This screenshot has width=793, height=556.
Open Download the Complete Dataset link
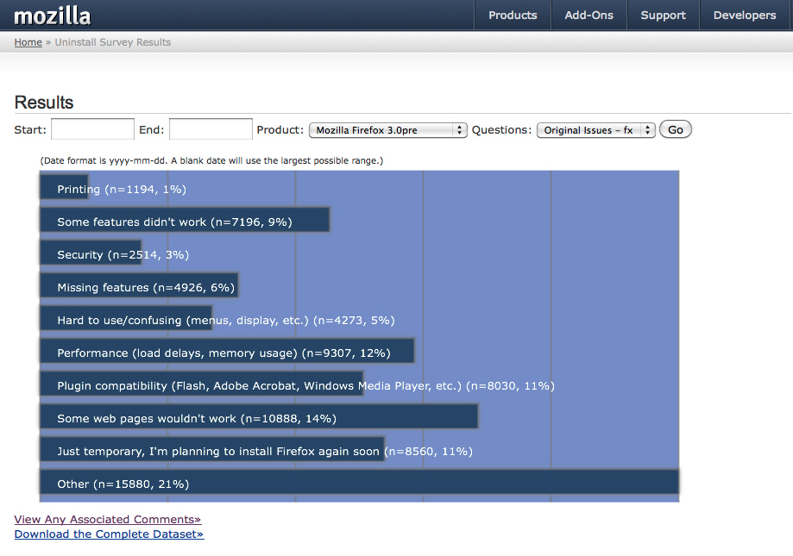coord(110,534)
